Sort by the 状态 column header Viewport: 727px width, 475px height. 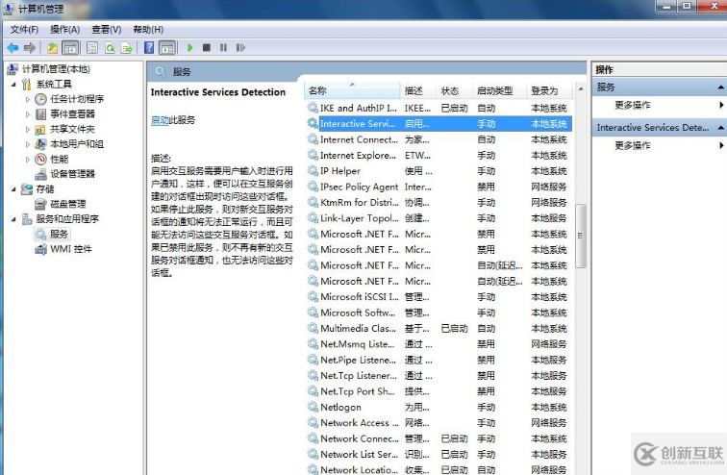point(455,90)
